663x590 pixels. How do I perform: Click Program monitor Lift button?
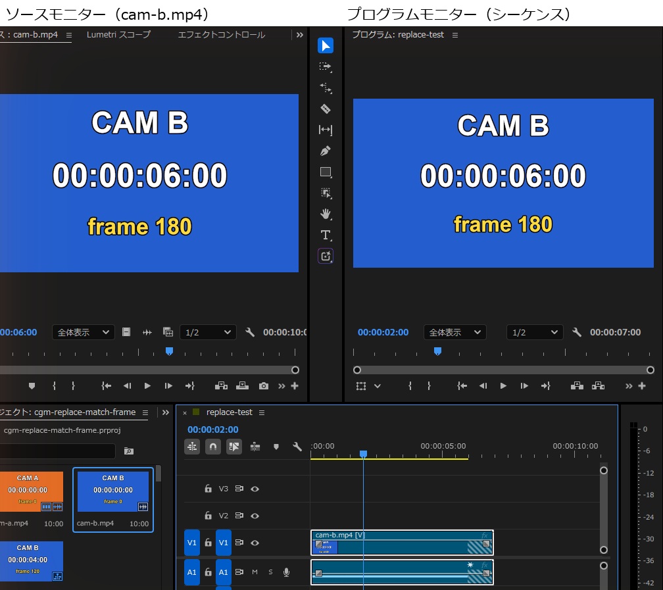[x=577, y=385]
